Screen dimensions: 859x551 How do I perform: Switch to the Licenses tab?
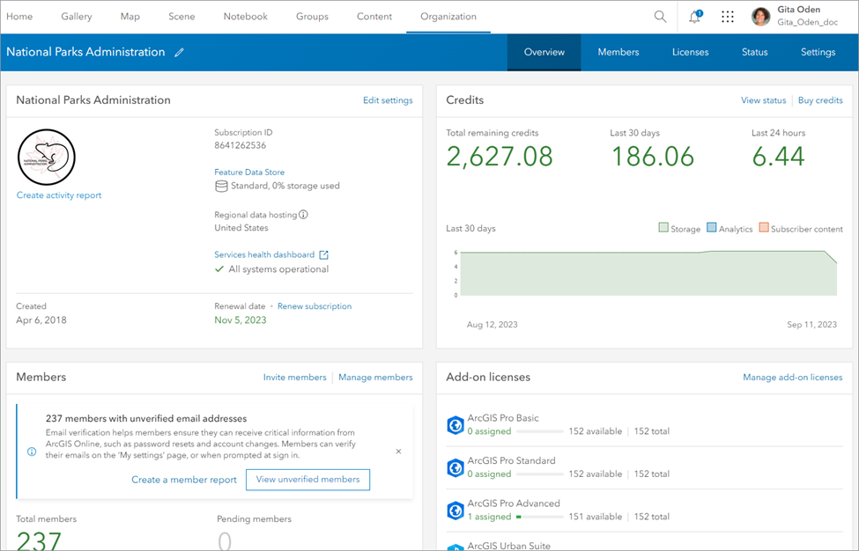point(690,53)
